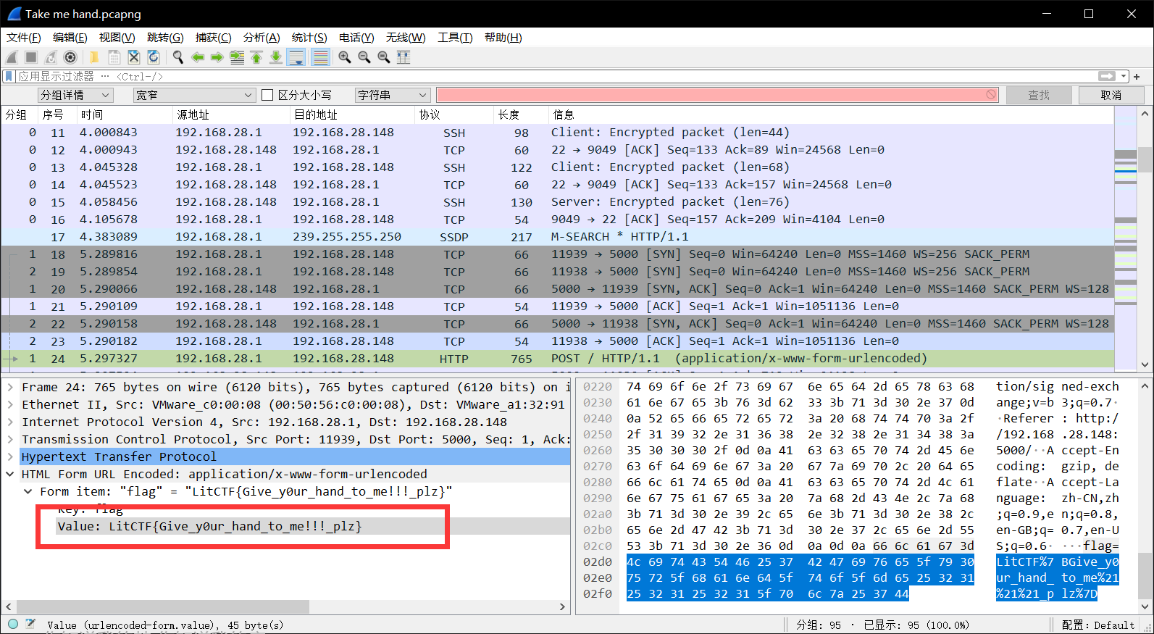
Task: Reset text to normal size
Action: pos(384,57)
